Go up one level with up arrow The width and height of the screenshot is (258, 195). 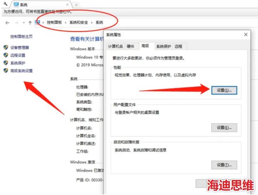[30, 23]
